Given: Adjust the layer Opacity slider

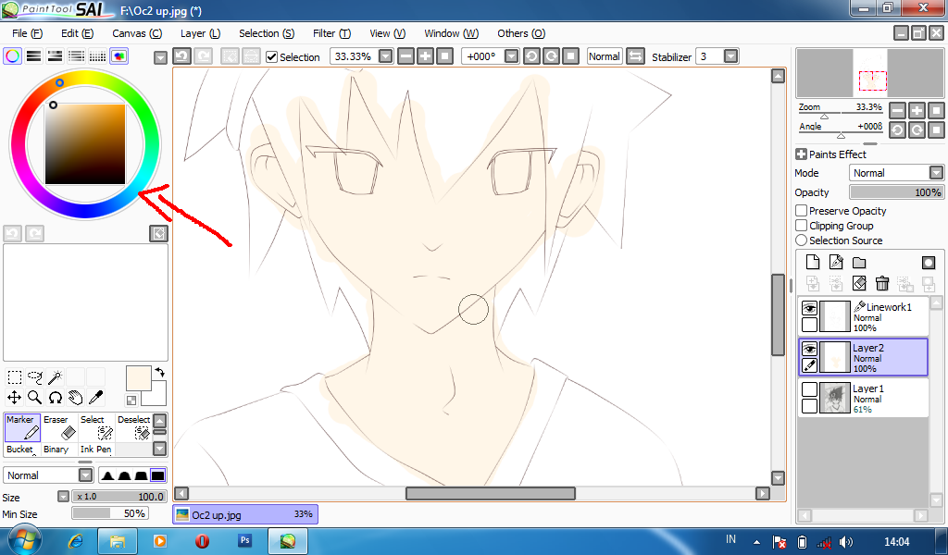Looking at the screenshot, I should click(x=896, y=192).
